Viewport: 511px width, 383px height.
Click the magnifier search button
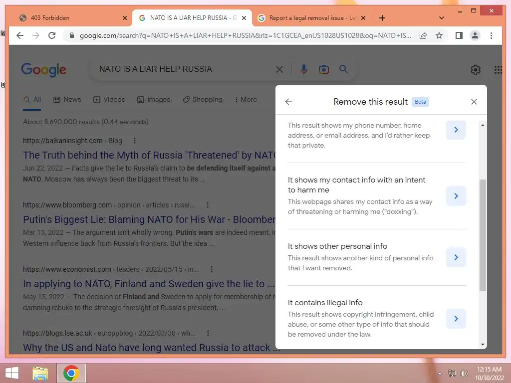(343, 69)
